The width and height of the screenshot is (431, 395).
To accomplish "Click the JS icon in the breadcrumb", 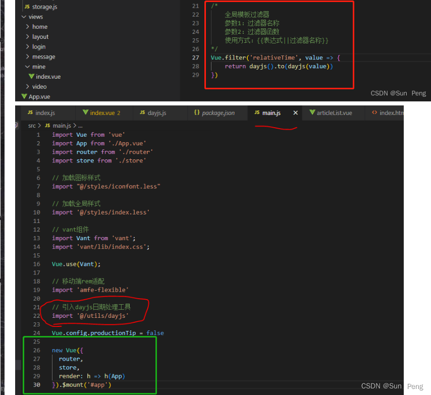I will pyautogui.click(x=47, y=126).
